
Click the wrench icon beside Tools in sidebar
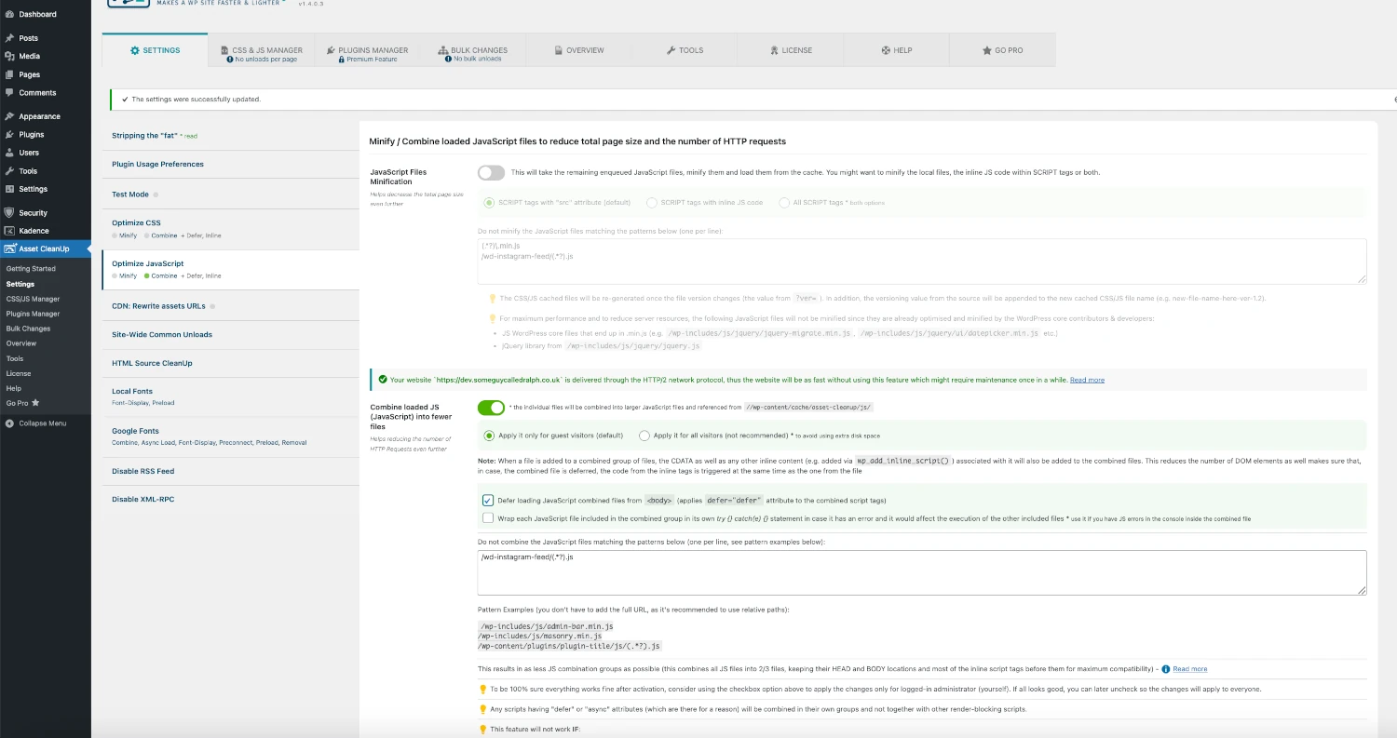9,171
